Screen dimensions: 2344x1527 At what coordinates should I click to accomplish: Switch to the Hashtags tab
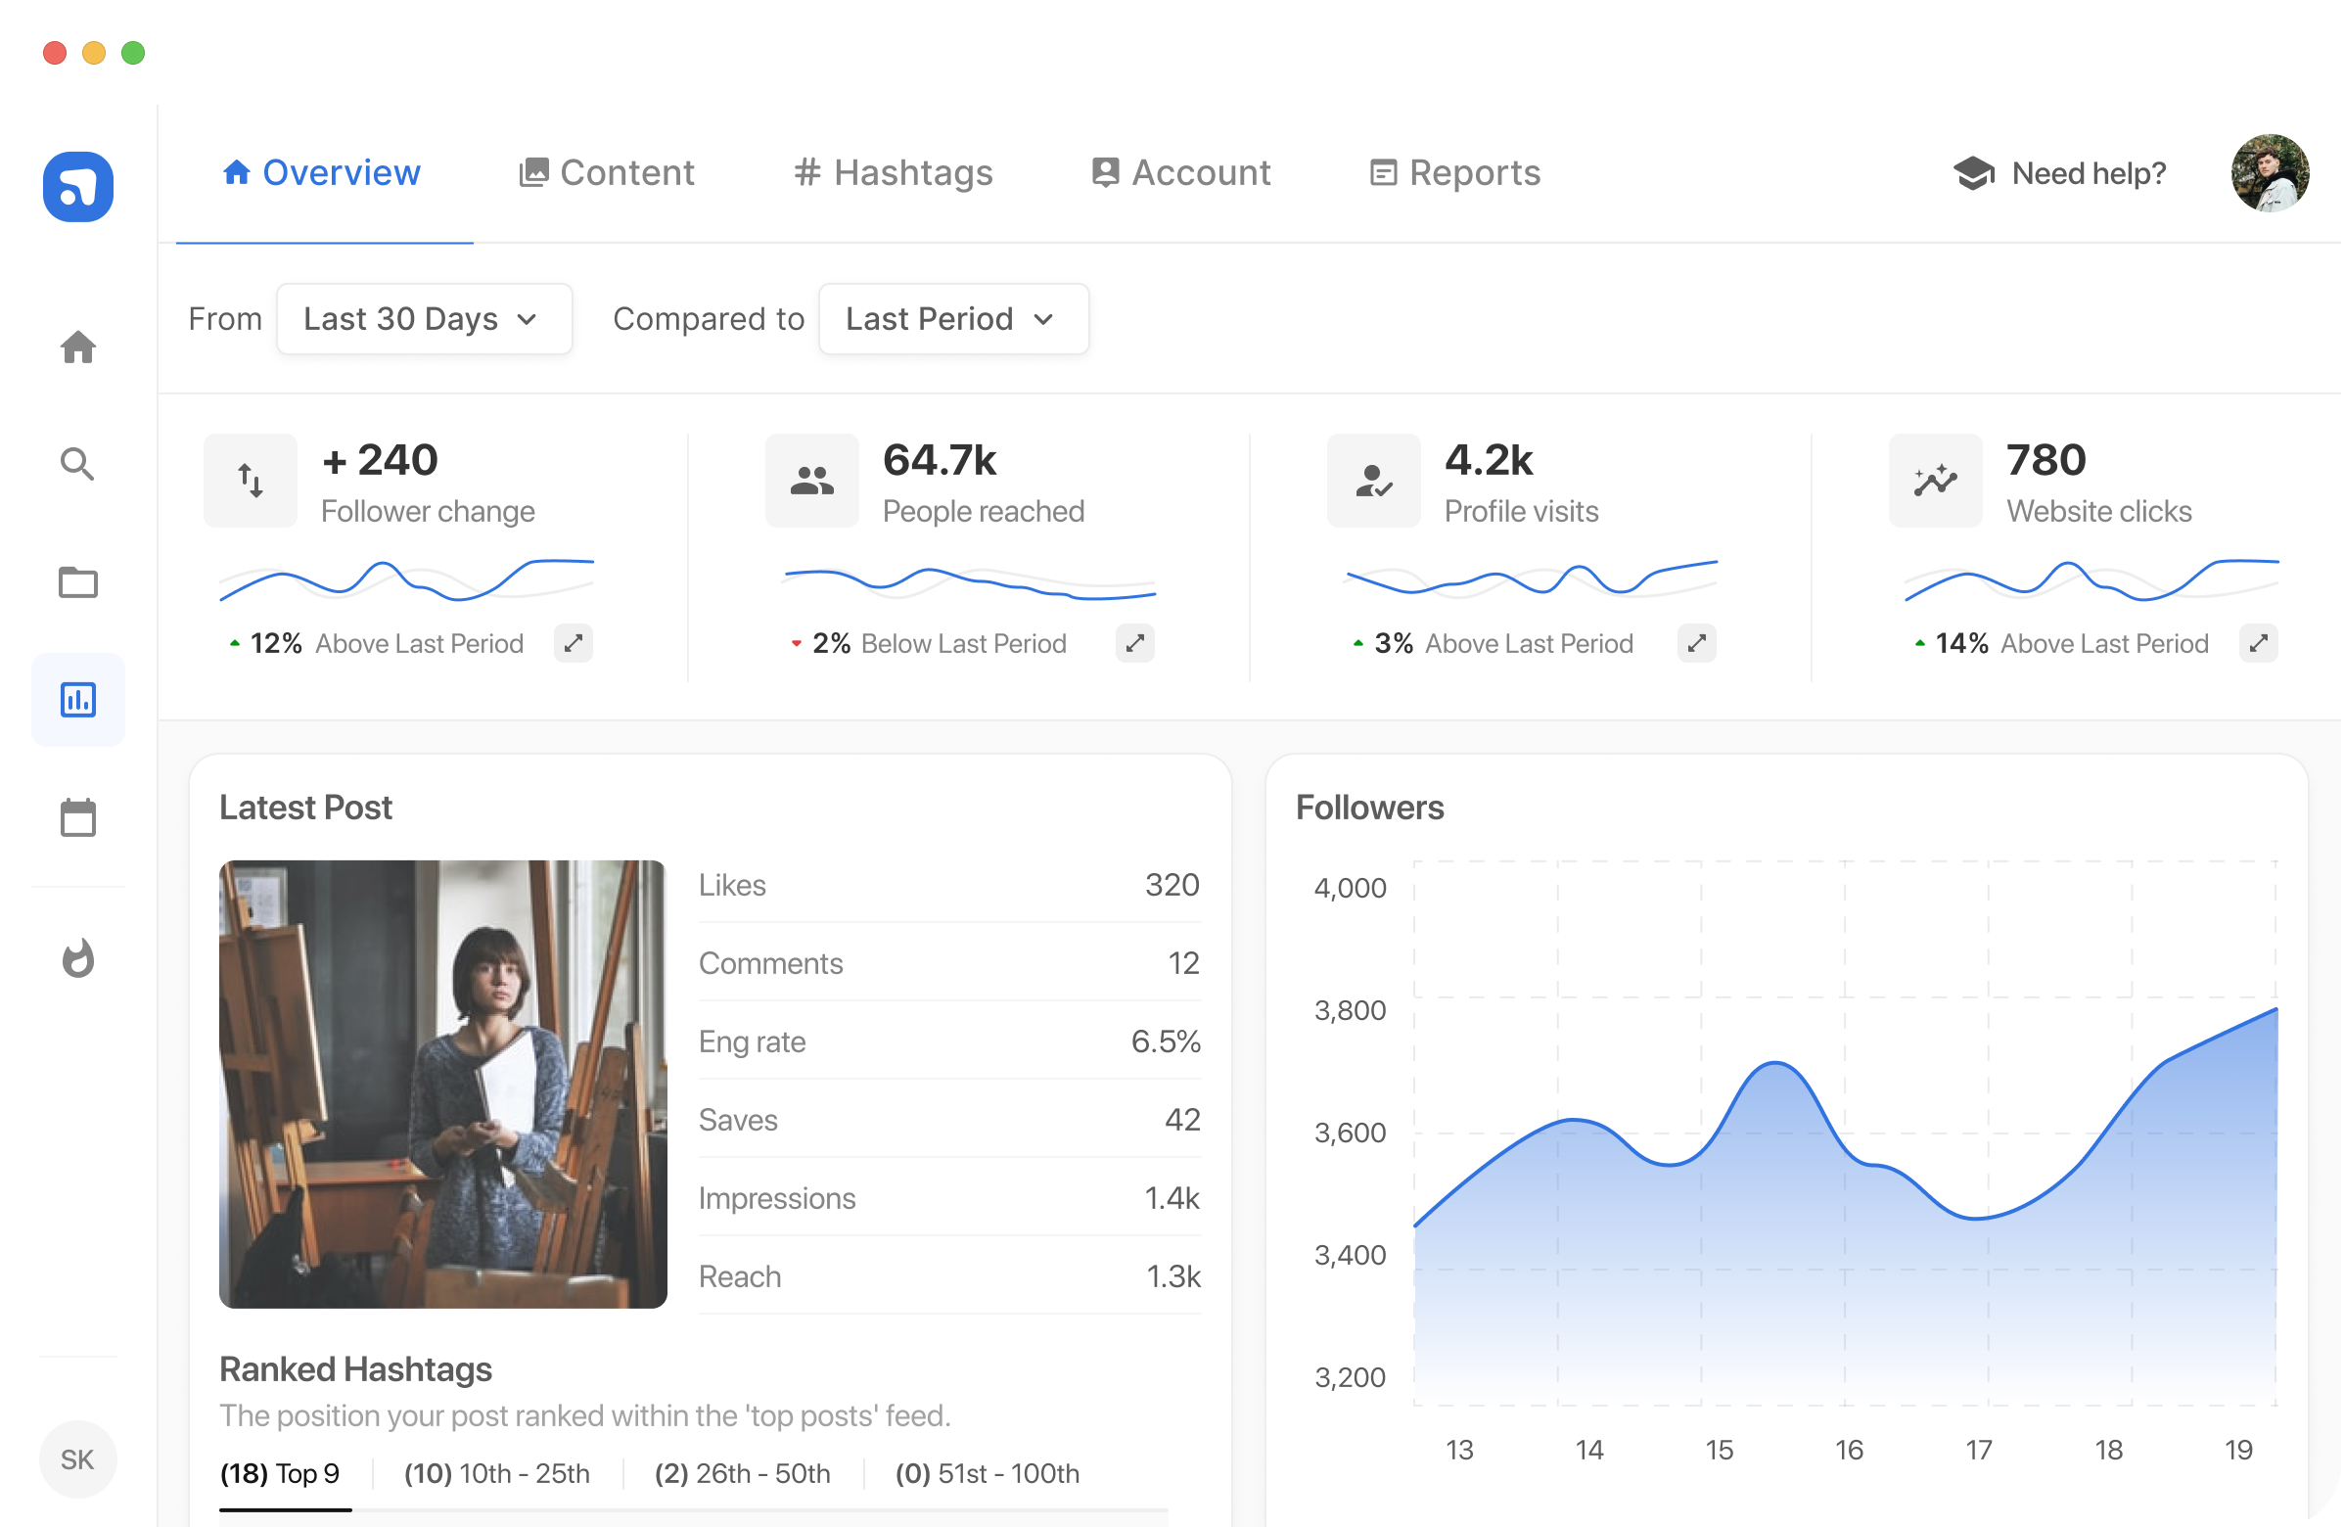895,173
